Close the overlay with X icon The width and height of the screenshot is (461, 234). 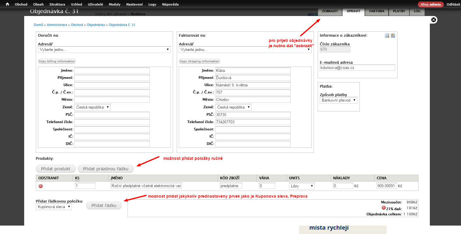coord(434,20)
